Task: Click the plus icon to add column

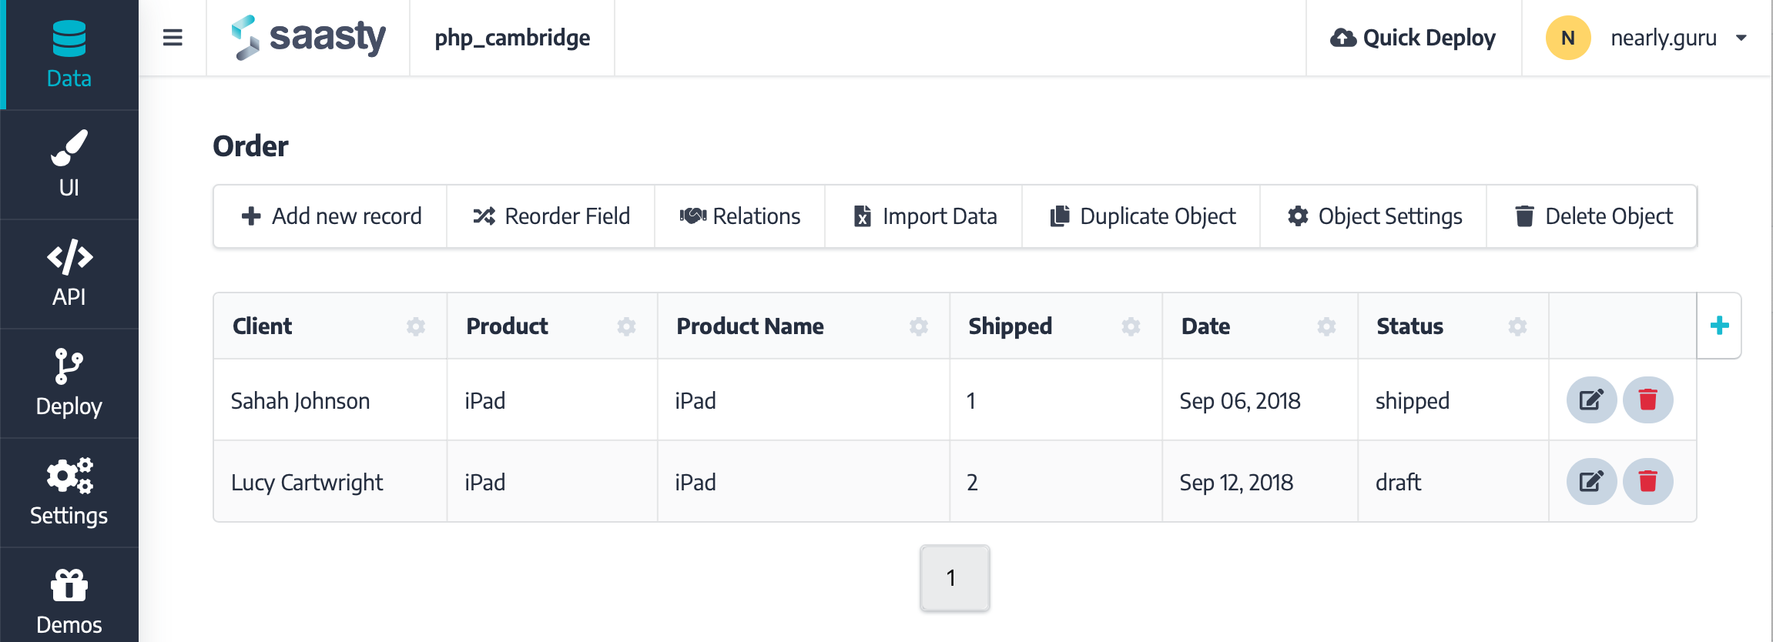Action: (x=1719, y=326)
